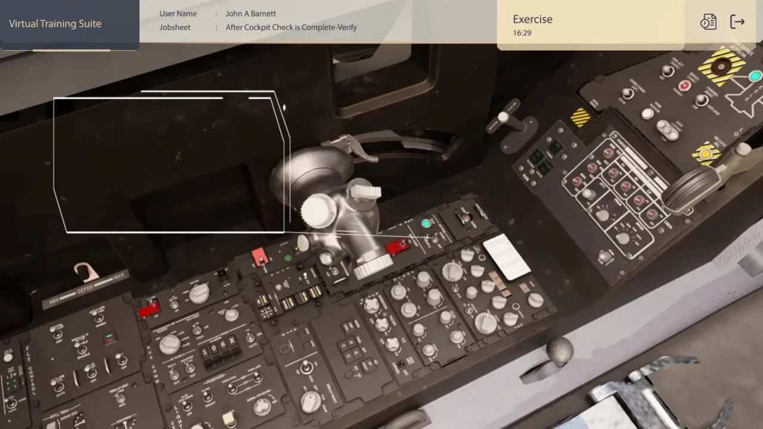Click the teal indicator light on center console
The height and width of the screenshot is (429, 763).
point(426,223)
